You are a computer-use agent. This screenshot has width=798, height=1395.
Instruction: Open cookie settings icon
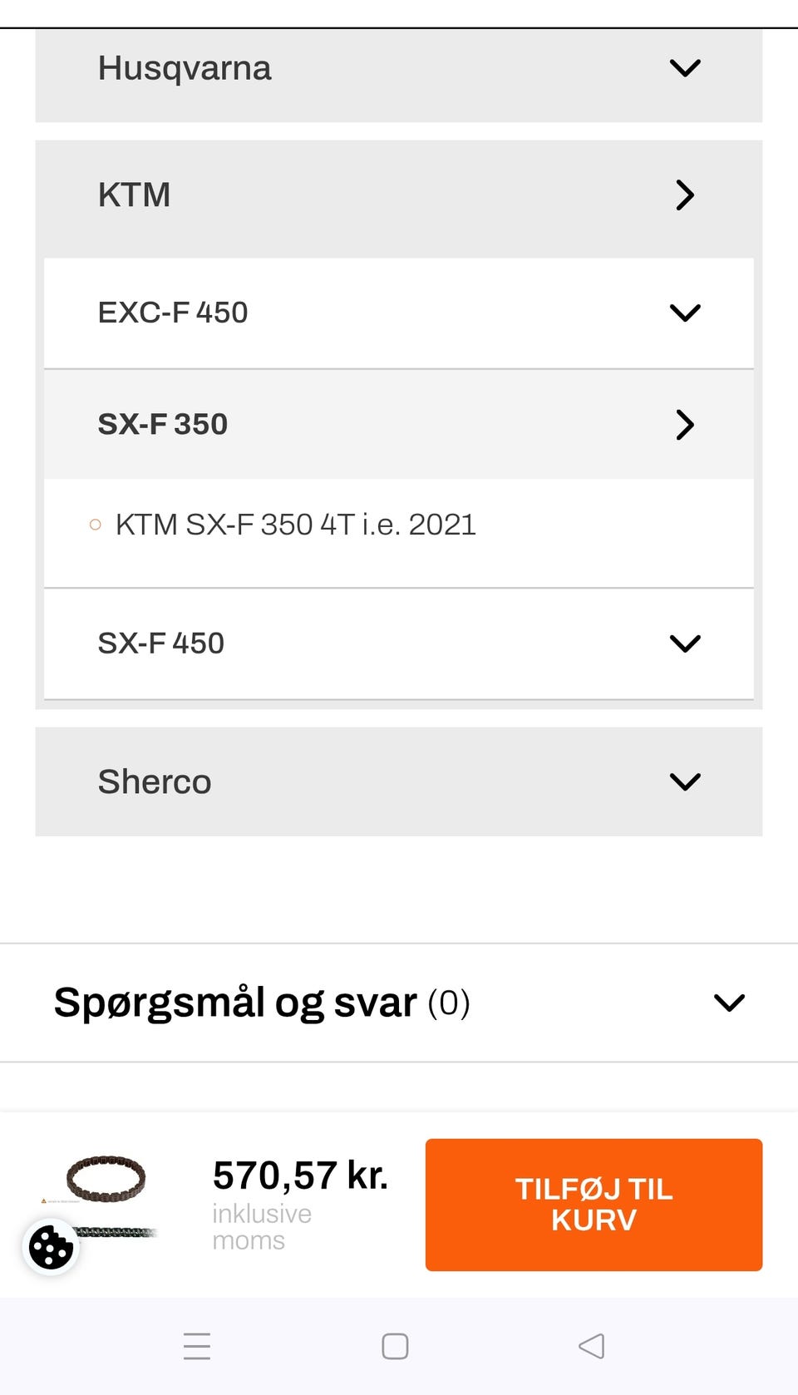pos(51,1247)
